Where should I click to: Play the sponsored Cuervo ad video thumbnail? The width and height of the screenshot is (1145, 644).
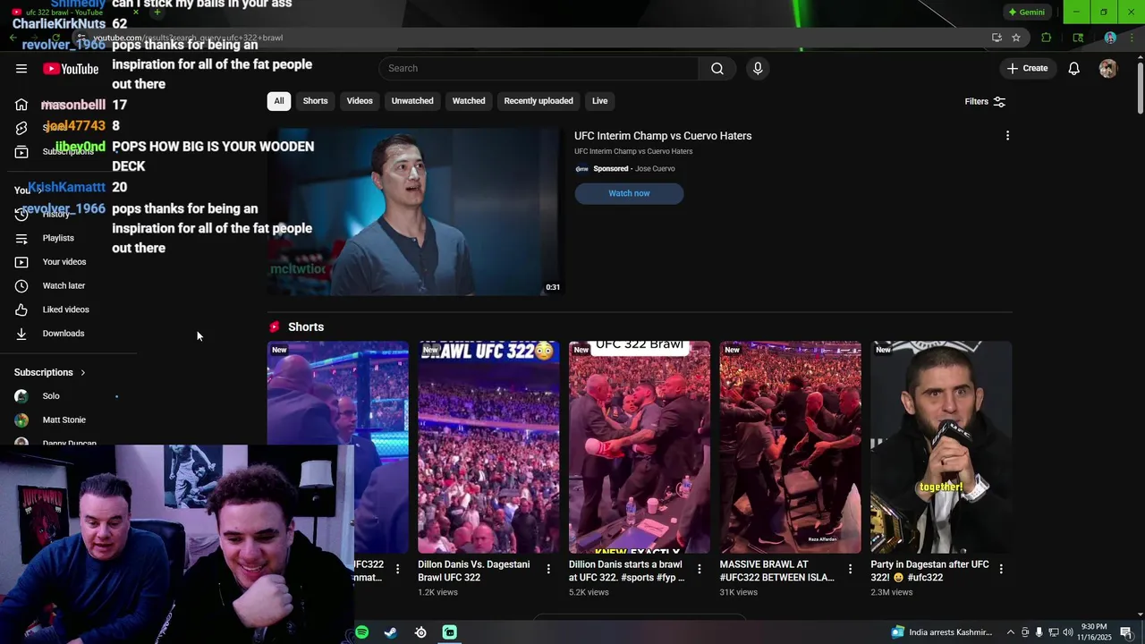point(415,212)
